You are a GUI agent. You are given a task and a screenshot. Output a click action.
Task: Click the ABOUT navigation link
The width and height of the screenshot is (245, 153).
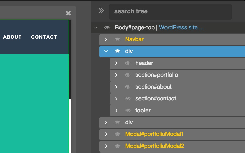click(x=12, y=37)
